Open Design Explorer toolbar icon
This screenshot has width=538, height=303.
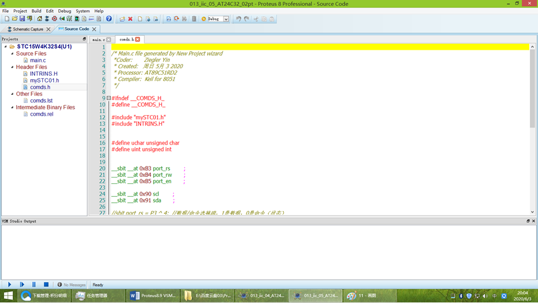[77, 19]
